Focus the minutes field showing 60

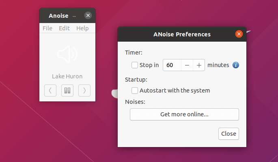172,65
